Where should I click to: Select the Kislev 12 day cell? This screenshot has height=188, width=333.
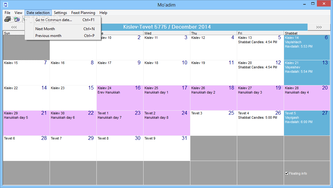tap(214, 48)
